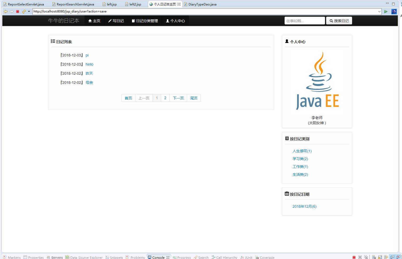The width and height of the screenshot is (402, 259).
Task: Switch to the Servers view tab
Action: point(55,257)
